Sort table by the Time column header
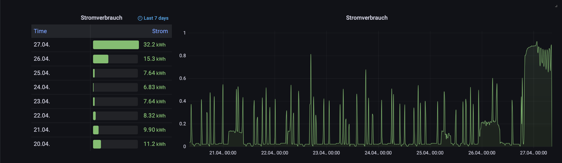 40,31
